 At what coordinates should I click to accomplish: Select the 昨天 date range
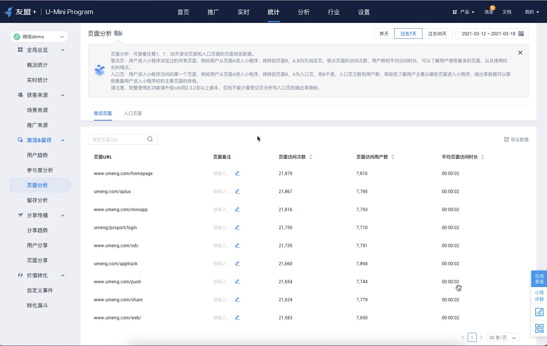click(x=384, y=33)
